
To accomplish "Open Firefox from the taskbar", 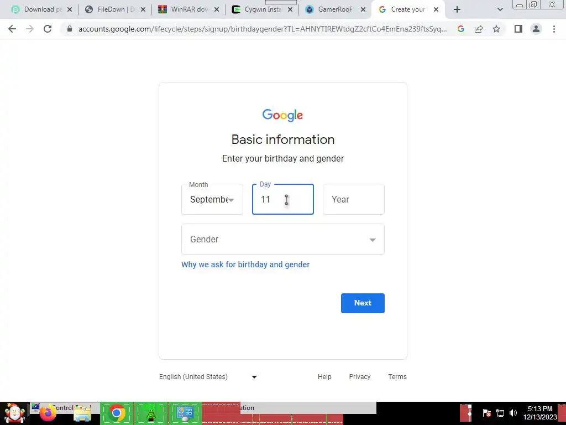I will (x=48, y=413).
